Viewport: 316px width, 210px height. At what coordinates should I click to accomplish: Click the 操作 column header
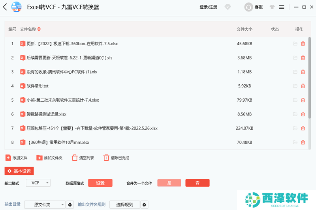pyautogui.click(x=299, y=29)
